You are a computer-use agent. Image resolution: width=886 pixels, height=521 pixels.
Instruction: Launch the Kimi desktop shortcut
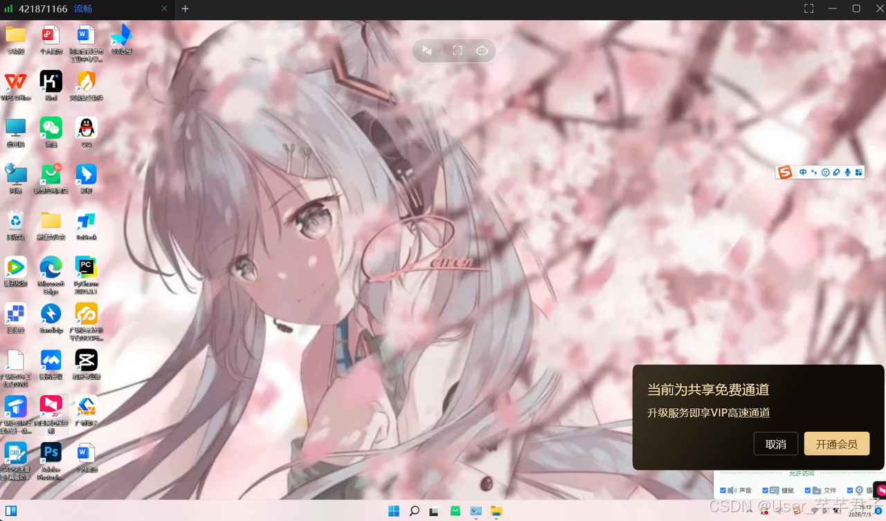[51, 85]
